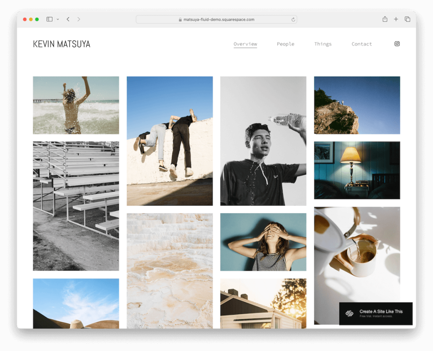433x351 pixels.
Task: Click the Safari sidebar toggle icon
Action: (x=49, y=19)
